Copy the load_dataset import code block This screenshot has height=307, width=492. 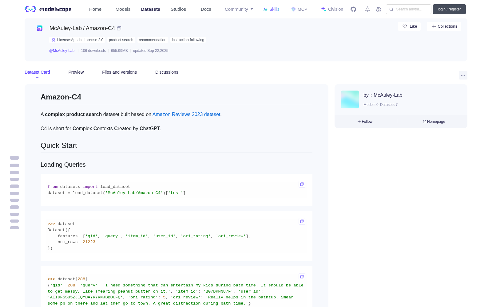[302, 184]
